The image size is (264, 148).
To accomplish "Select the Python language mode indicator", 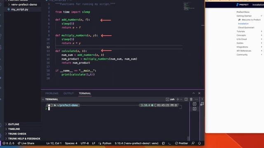I will coord(107,143).
